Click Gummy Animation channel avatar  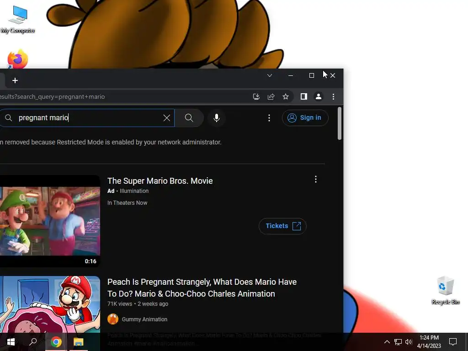click(x=113, y=319)
